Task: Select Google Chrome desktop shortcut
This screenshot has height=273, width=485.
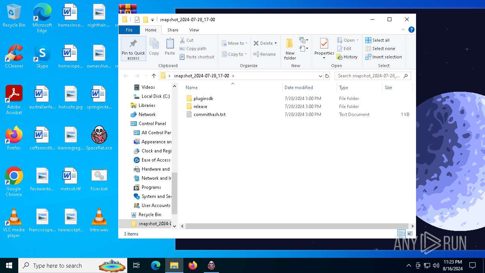Action: click(x=14, y=182)
